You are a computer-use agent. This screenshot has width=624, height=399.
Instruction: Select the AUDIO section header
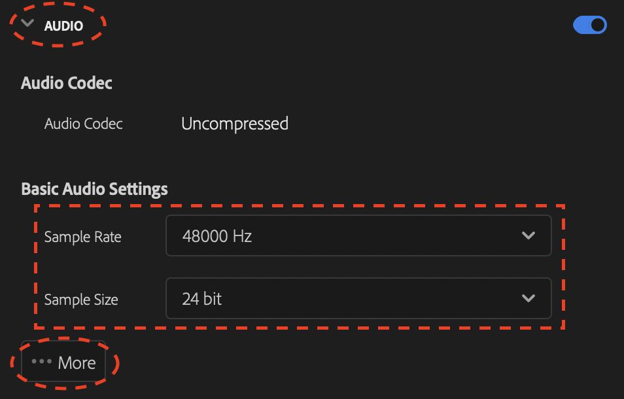coord(64,25)
